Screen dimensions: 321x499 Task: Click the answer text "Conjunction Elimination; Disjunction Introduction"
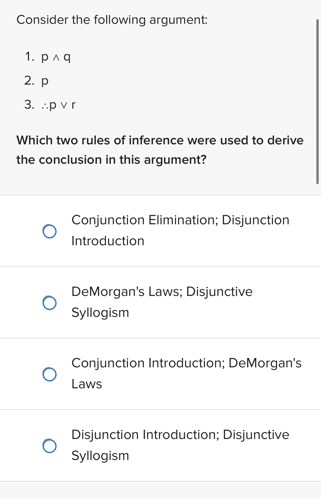pyautogui.click(x=180, y=230)
